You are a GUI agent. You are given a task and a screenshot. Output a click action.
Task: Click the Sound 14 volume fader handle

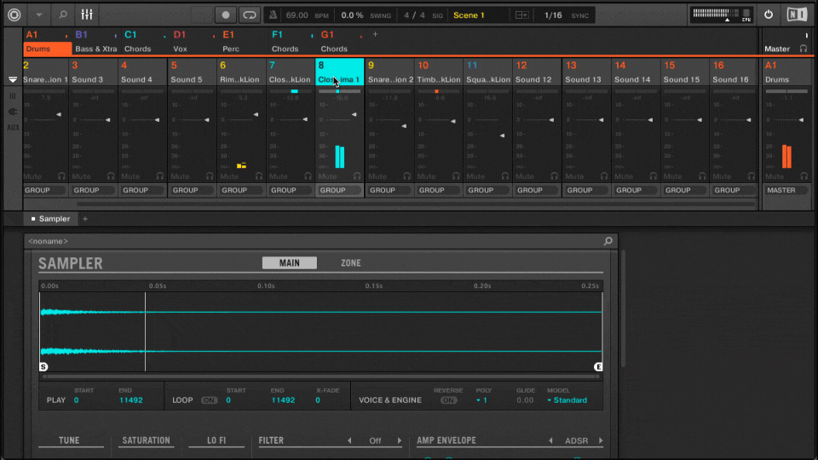pyautogui.click(x=650, y=120)
